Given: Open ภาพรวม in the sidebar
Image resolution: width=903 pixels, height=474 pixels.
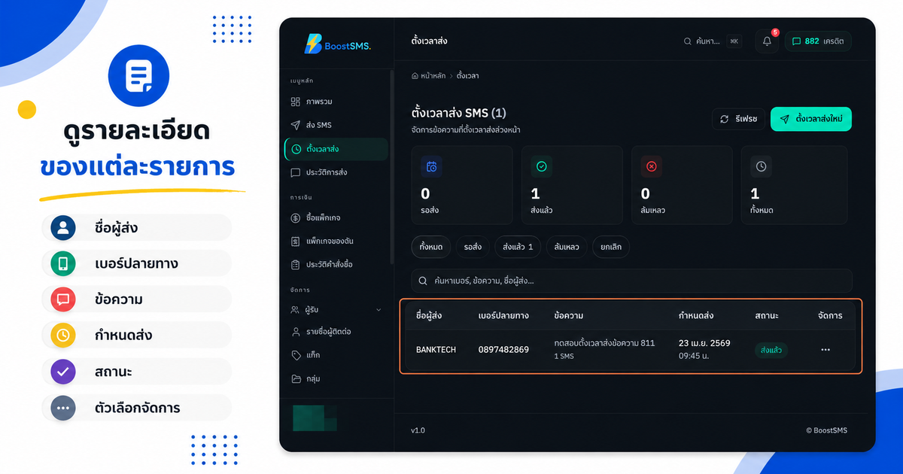Looking at the screenshot, I should (x=336, y=102).
